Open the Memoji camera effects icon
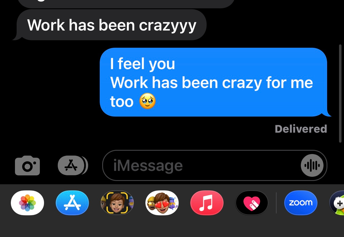Screen dimensions: 344x237 pos(117,203)
